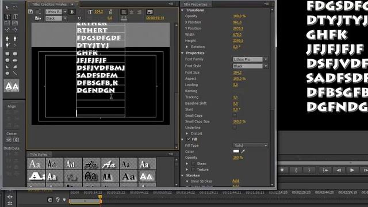Open the Title: Creditos Finales tab dropdown arrow
This screenshot has height=207, width=368.
72,4
